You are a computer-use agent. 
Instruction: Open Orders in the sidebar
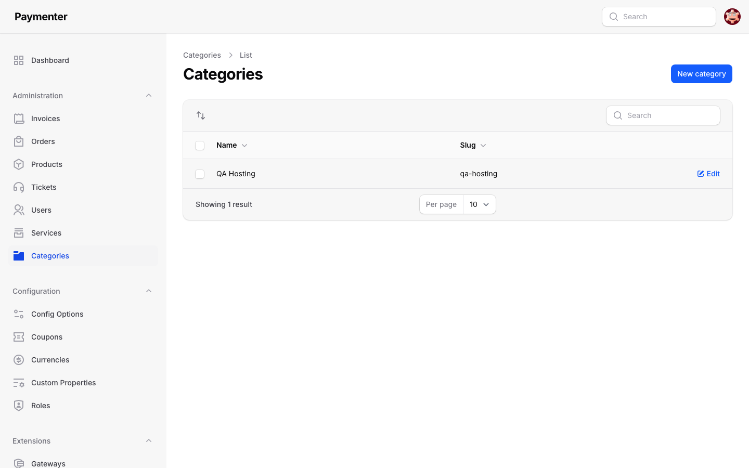83,141
